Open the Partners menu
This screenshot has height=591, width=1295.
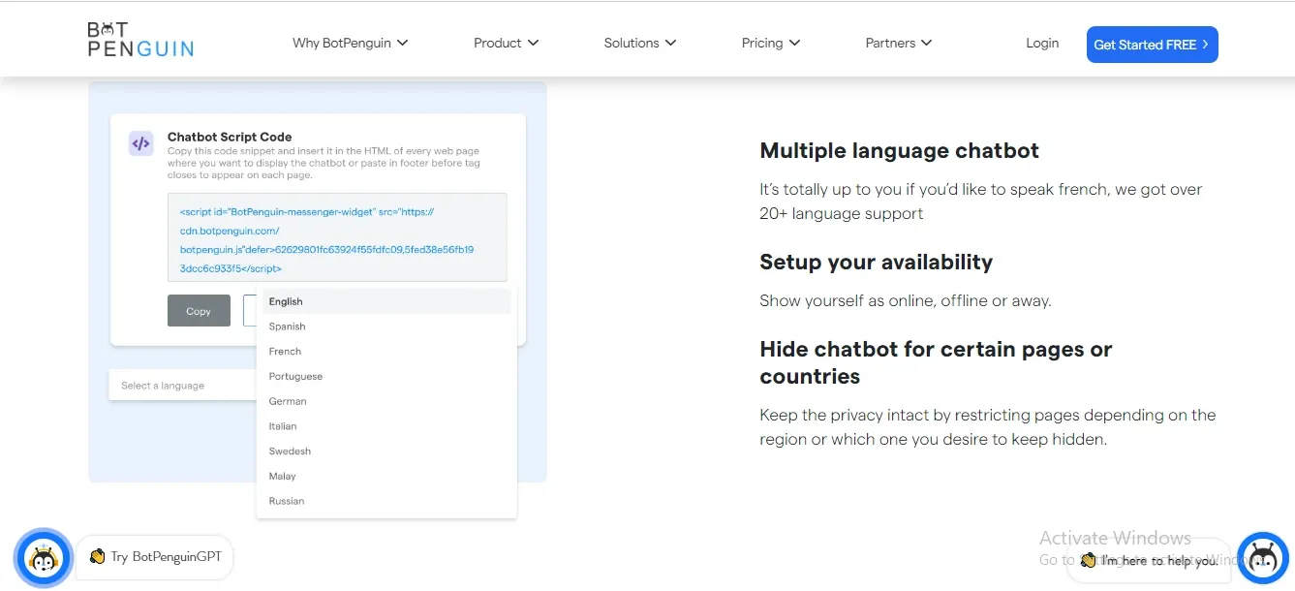[899, 43]
